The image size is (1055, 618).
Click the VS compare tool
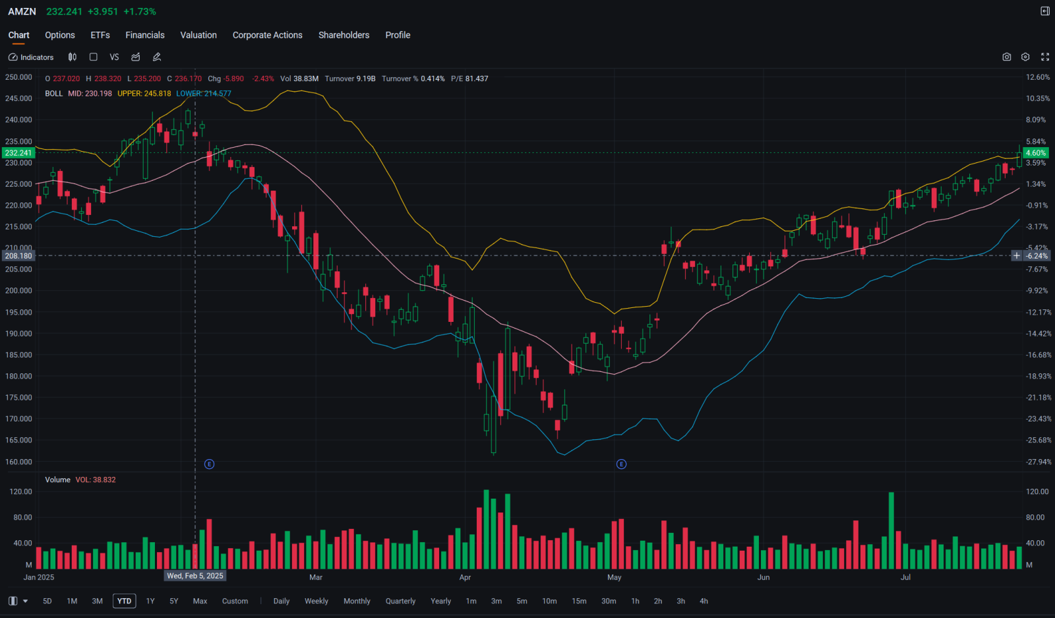(x=114, y=57)
